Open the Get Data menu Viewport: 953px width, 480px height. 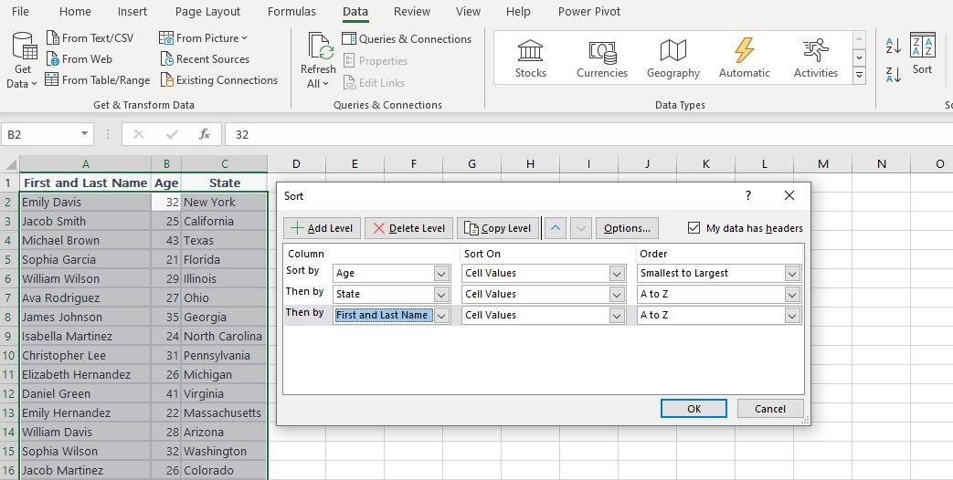(23, 60)
